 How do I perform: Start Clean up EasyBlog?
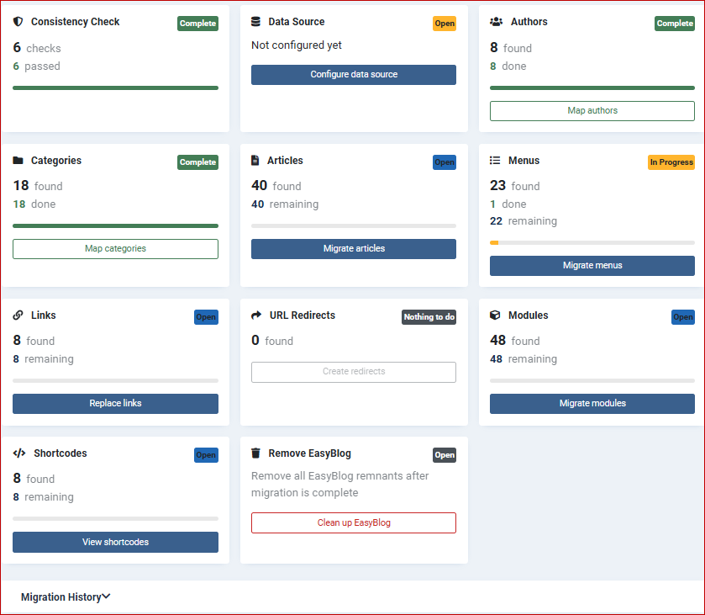[353, 522]
